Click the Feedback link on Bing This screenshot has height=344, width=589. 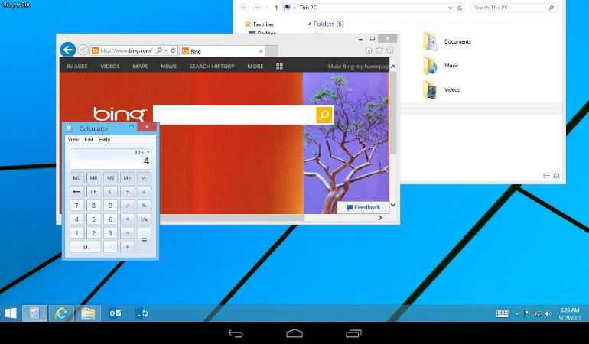(363, 207)
